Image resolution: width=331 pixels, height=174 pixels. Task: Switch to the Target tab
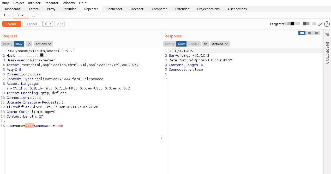pos(33,9)
